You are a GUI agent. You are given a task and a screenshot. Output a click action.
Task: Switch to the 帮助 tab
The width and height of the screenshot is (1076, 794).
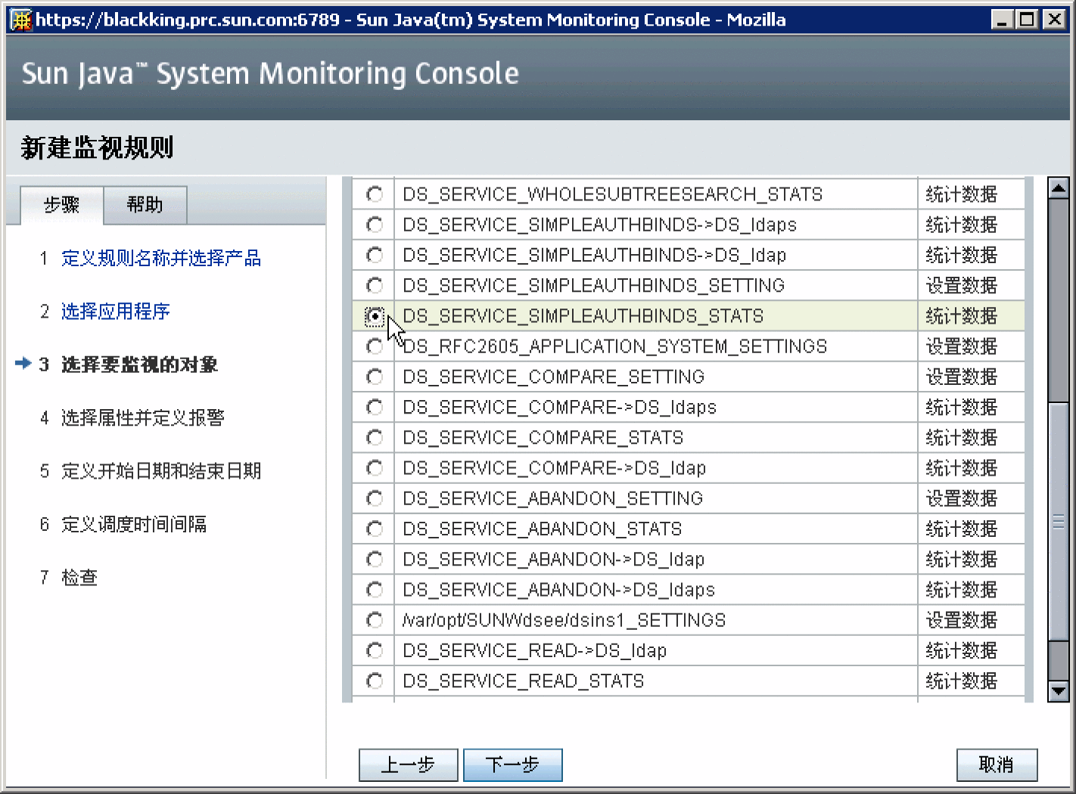[x=145, y=205]
